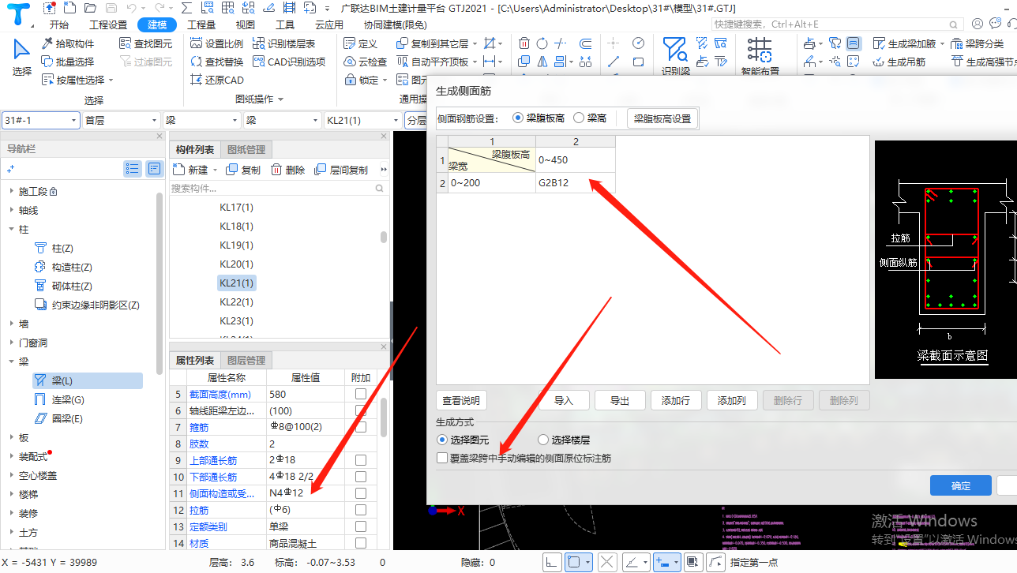Click the 删除 delete trash icon in component list
This screenshot has width=1017, height=573.
287,170
